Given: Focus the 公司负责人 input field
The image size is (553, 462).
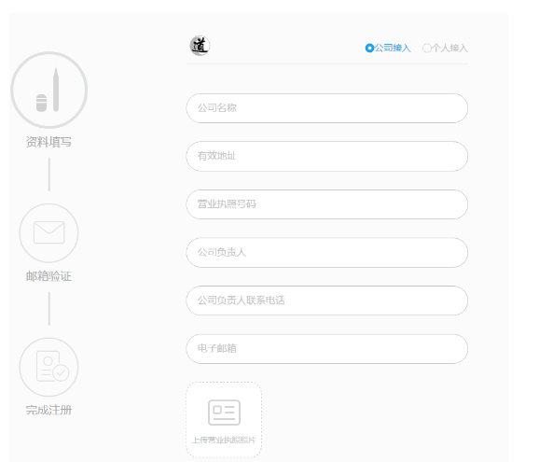Looking at the screenshot, I should pos(327,252).
